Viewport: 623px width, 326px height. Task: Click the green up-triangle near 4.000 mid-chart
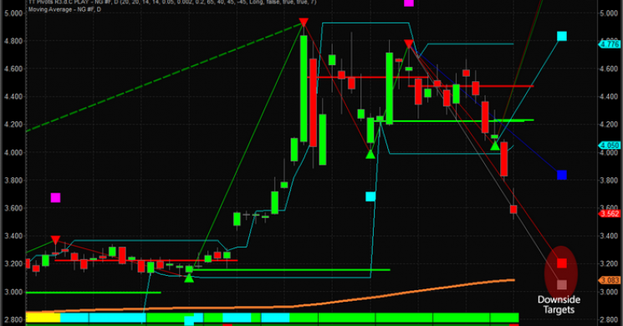pyautogui.click(x=370, y=154)
